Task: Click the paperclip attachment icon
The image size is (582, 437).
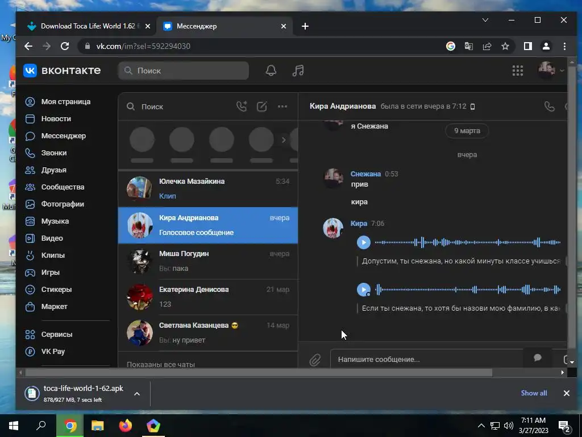Action: click(x=315, y=360)
